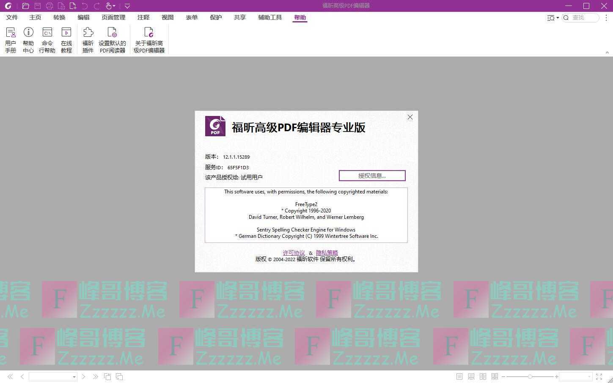The image size is (613, 383).
Task: Click 关于福昕高级PDF编辑器 about icon
Action: 149,40
